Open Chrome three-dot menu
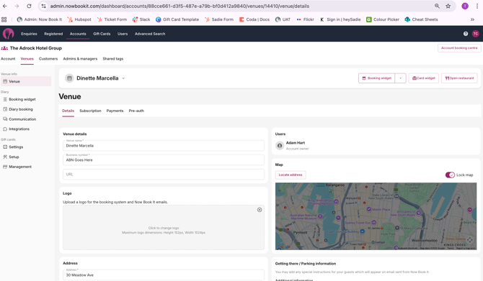483x281 pixels. [477, 6]
